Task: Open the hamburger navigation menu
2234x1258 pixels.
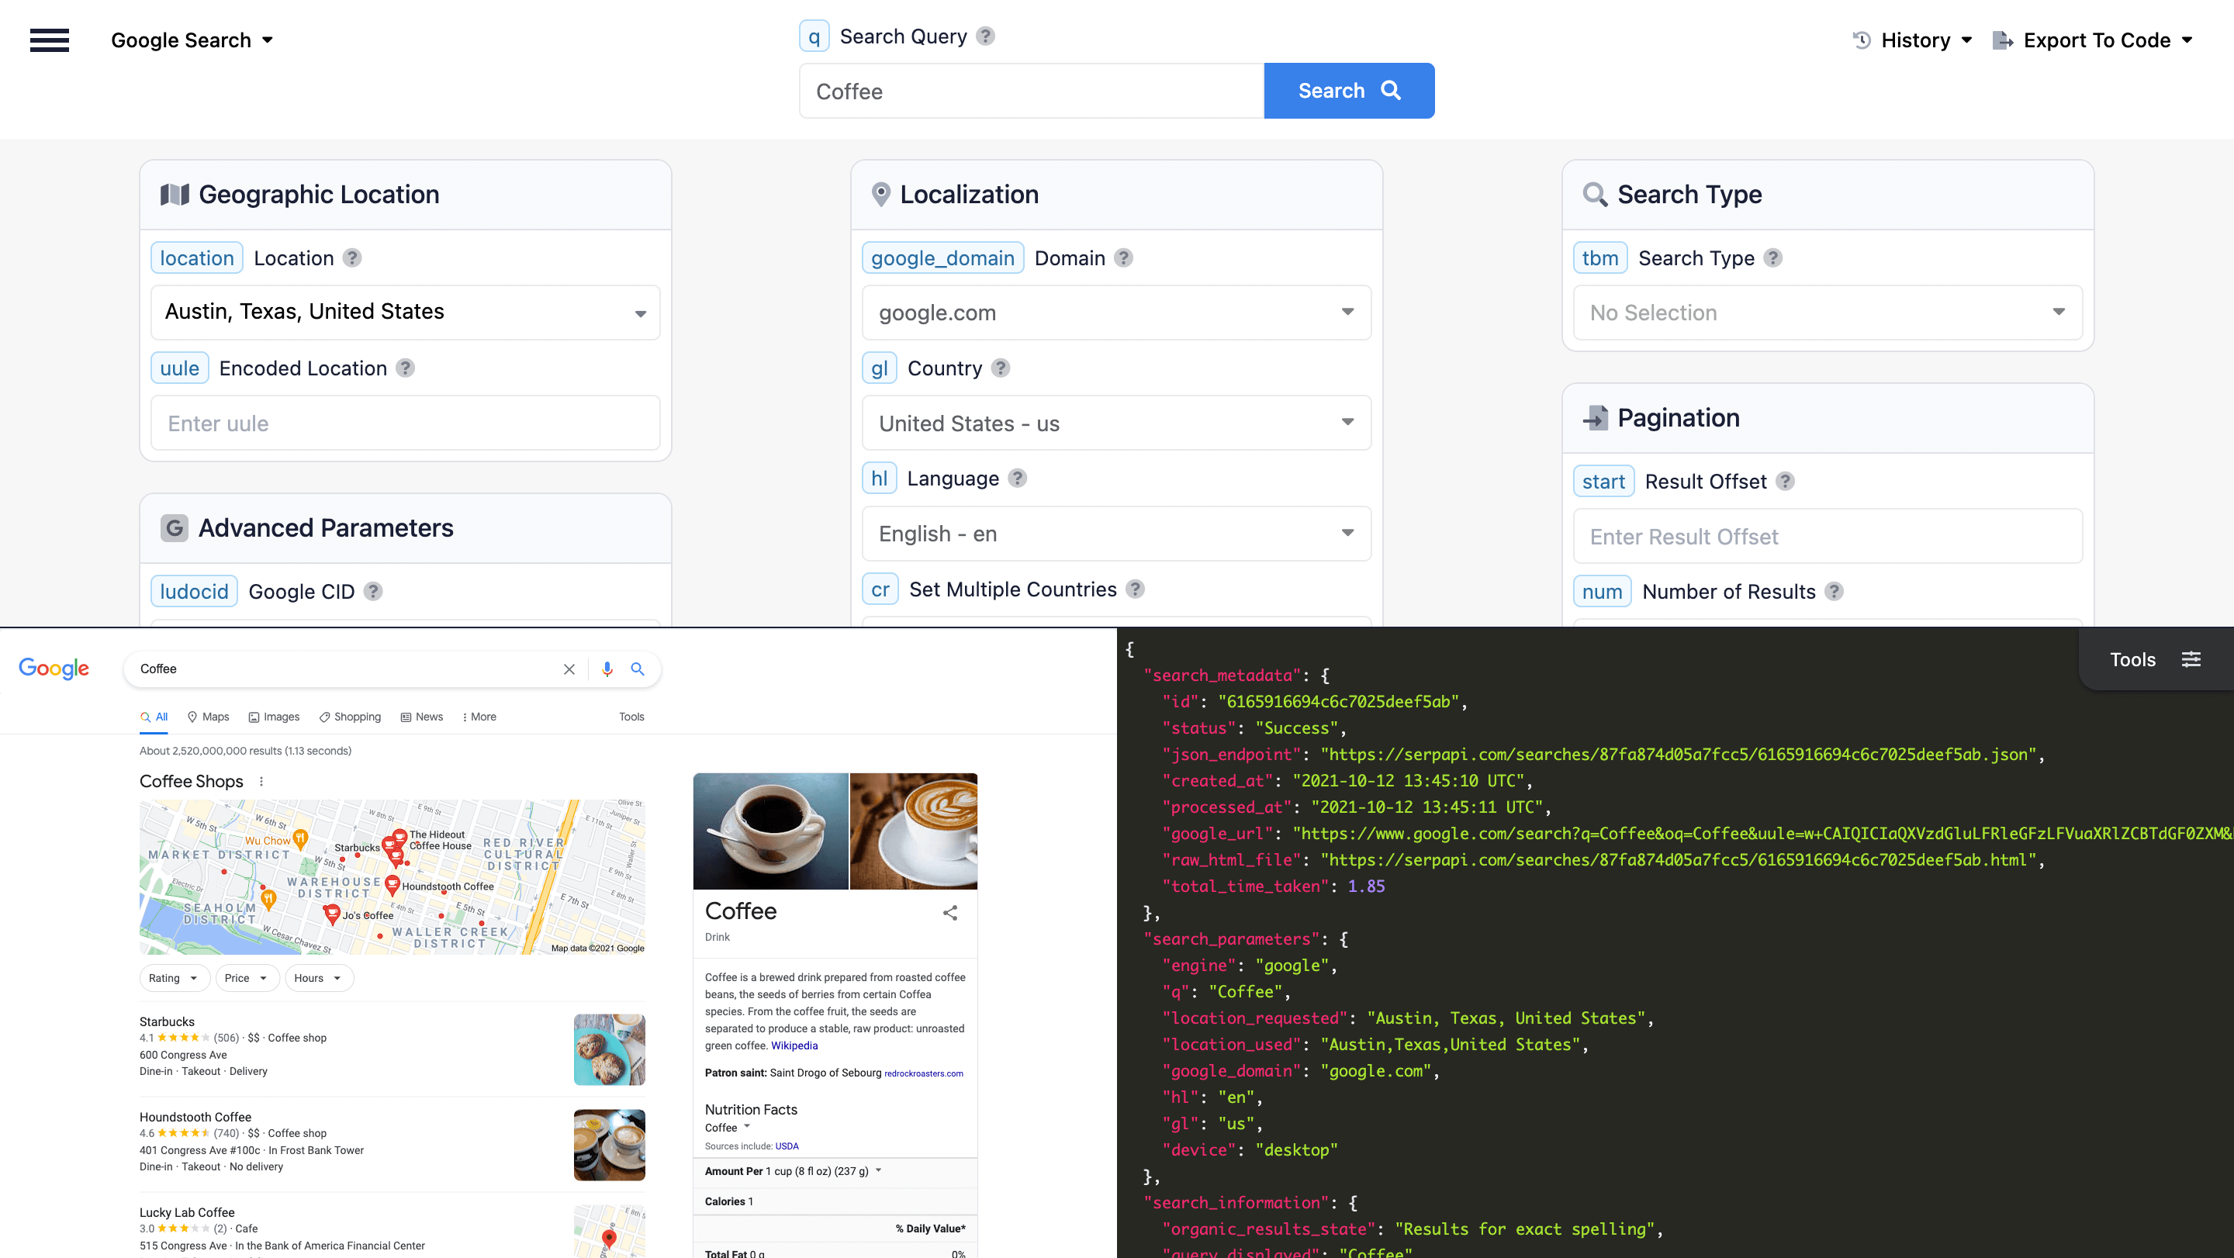Action: [50, 40]
